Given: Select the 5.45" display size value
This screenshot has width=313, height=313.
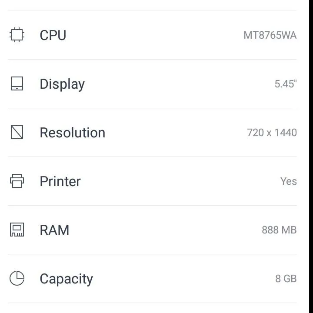Looking at the screenshot, I should [x=286, y=84].
